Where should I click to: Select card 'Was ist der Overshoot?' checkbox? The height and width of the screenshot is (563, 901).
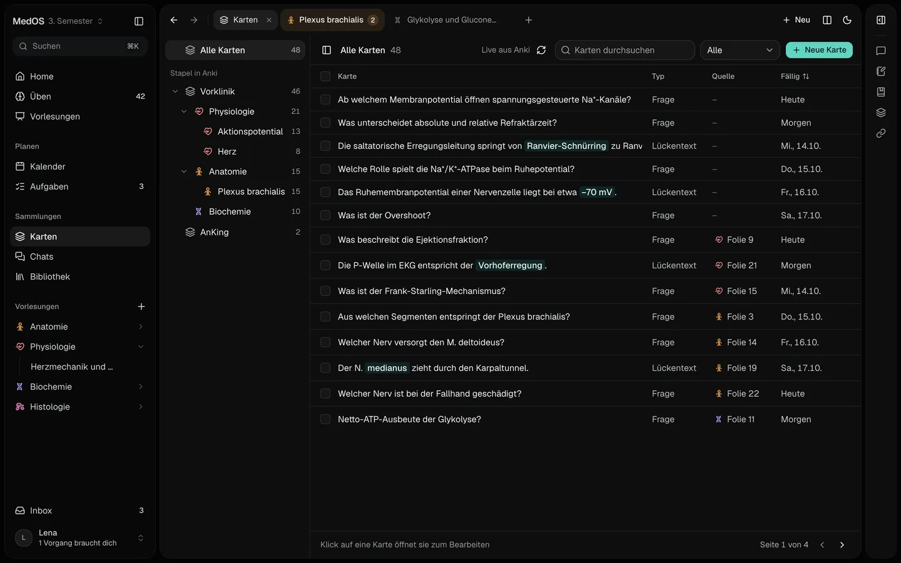click(325, 215)
